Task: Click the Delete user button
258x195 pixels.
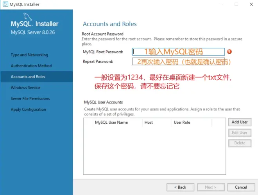Action: pos(240,143)
